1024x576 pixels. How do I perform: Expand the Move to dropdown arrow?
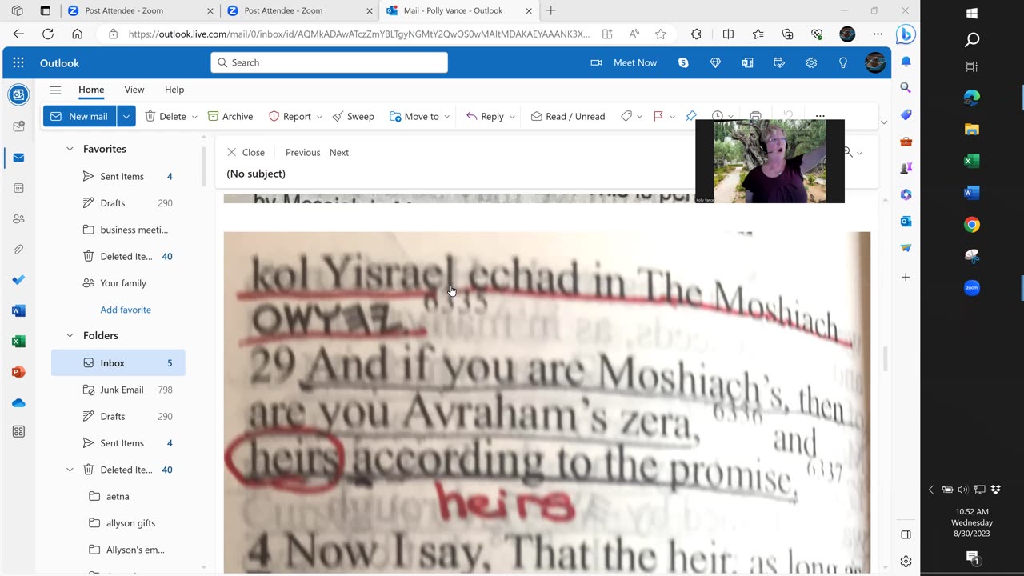tap(446, 117)
